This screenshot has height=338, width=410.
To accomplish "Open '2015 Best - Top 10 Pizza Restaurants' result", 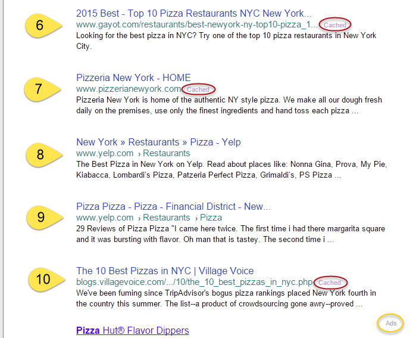I will [x=193, y=13].
